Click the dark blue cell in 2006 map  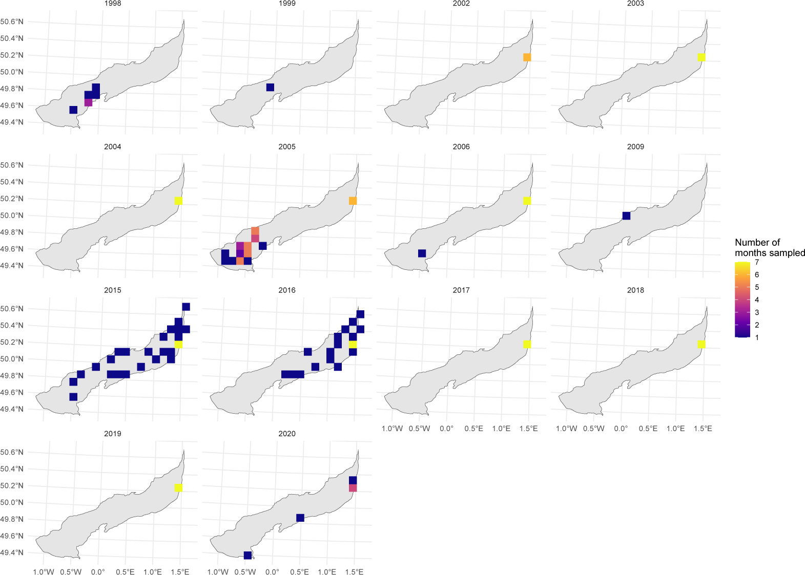click(x=422, y=253)
